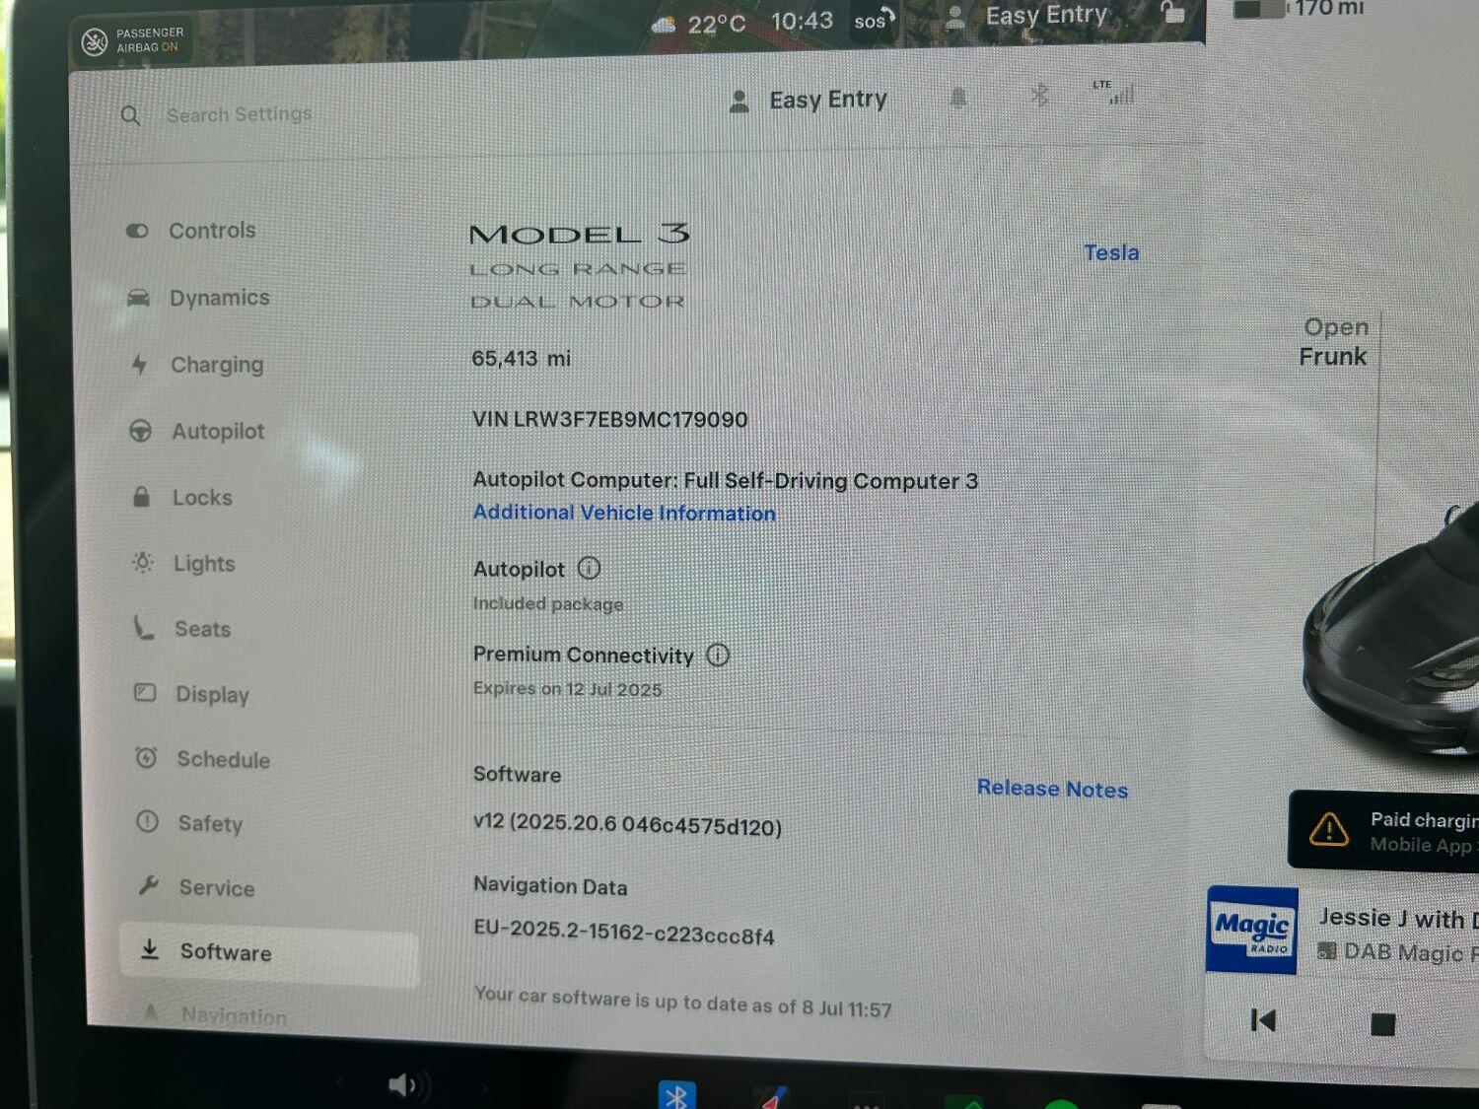Click the passenger airbag indicator
Image resolution: width=1479 pixels, height=1109 pixels.
[x=132, y=40]
